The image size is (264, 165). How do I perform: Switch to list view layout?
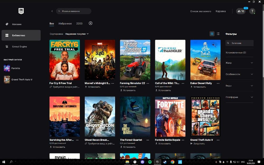[x=218, y=34]
